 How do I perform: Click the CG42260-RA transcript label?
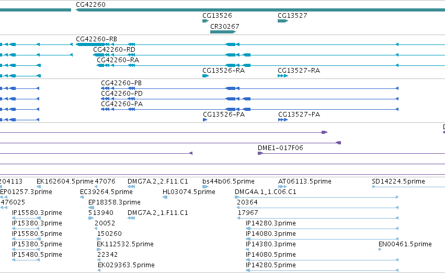click(x=118, y=60)
